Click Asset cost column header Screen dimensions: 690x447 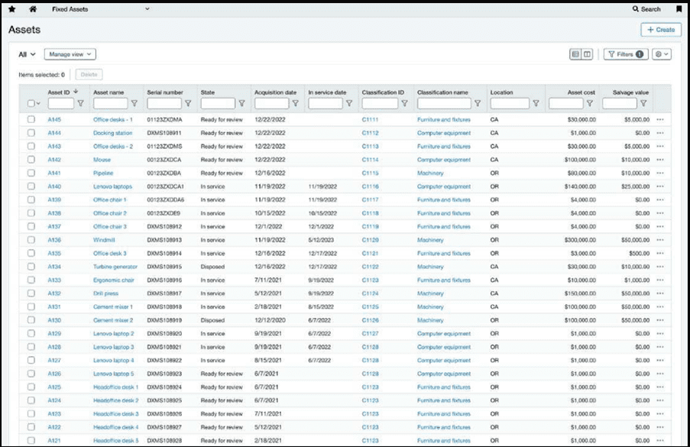581,92
